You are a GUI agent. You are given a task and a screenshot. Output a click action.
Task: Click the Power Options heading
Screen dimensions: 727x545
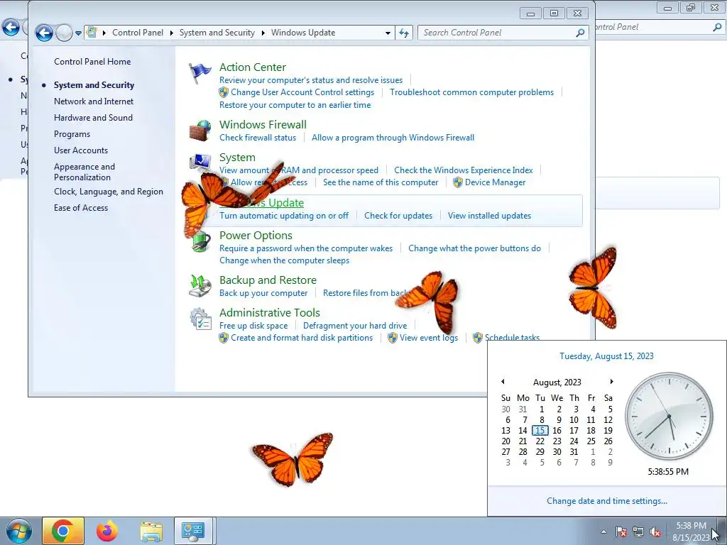click(x=256, y=236)
